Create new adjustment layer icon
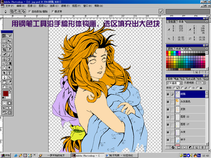211x158 pixels. [x=191, y=147]
